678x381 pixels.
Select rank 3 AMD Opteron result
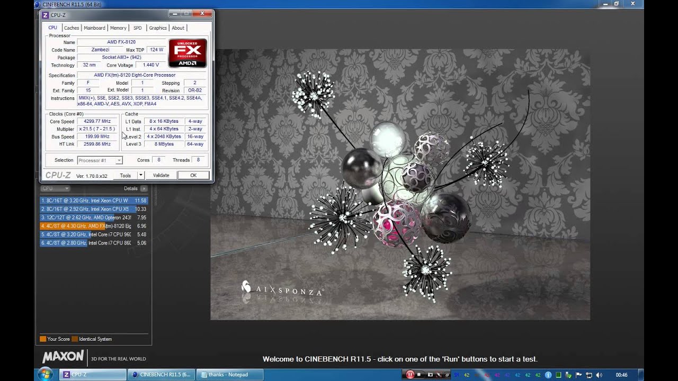pyautogui.click(x=94, y=217)
